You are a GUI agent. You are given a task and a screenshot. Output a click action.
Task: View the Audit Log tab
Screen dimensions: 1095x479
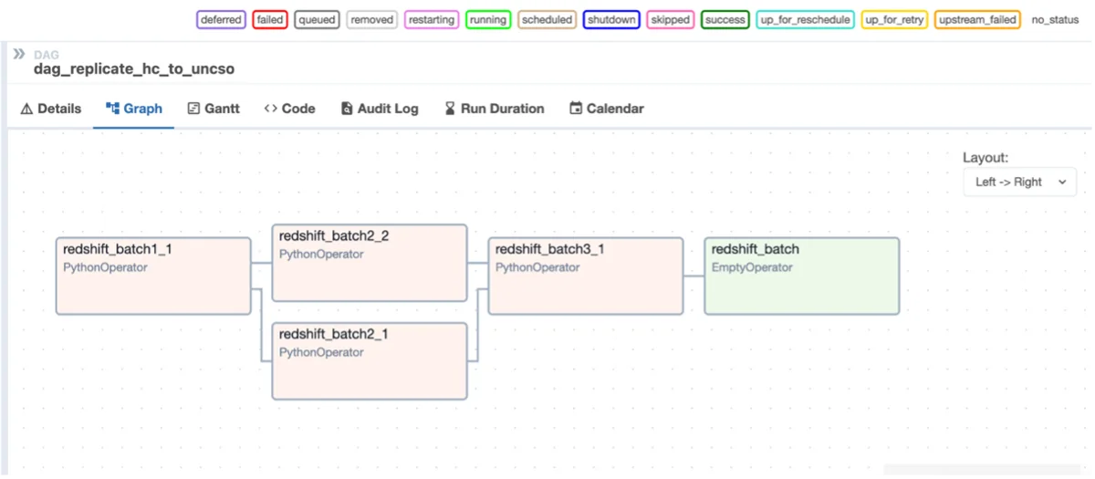380,109
